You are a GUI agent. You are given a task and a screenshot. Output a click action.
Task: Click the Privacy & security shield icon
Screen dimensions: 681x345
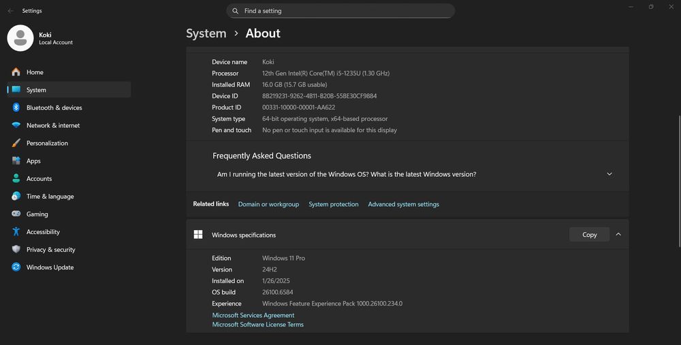[x=16, y=250]
